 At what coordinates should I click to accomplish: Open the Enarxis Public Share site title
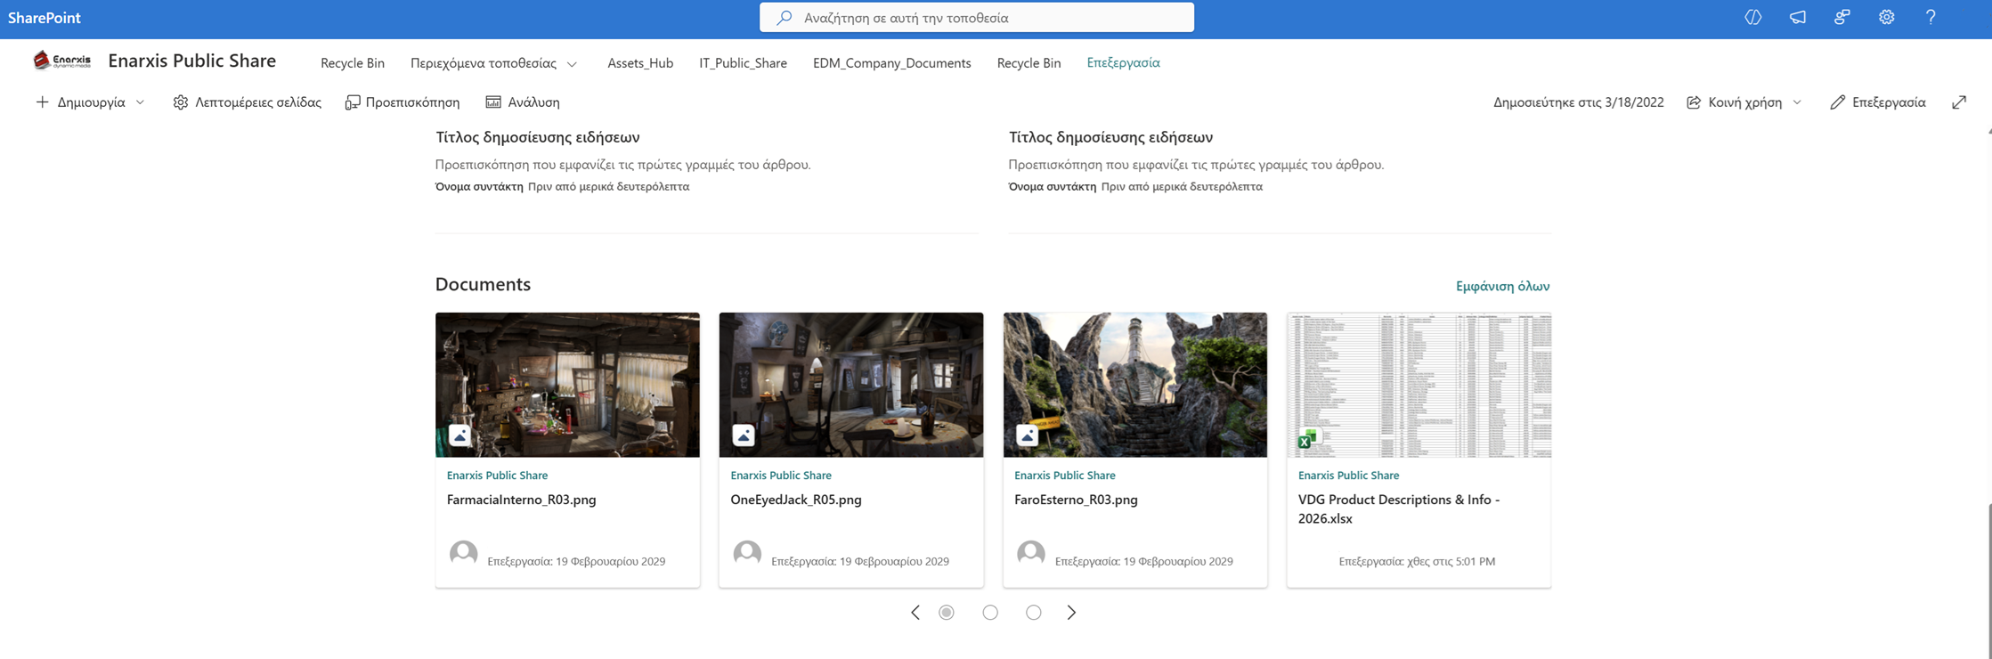(192, 61)
